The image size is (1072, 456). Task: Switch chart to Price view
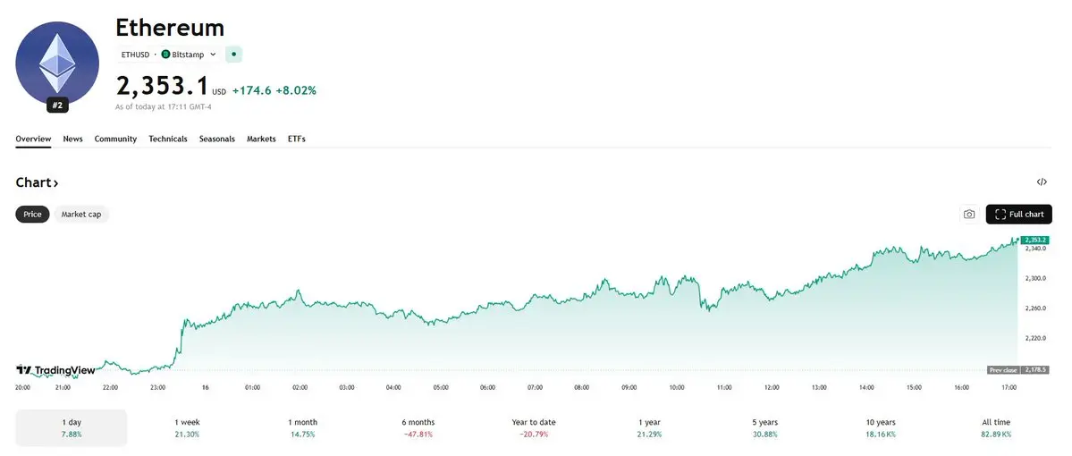[x=32, y=215]
